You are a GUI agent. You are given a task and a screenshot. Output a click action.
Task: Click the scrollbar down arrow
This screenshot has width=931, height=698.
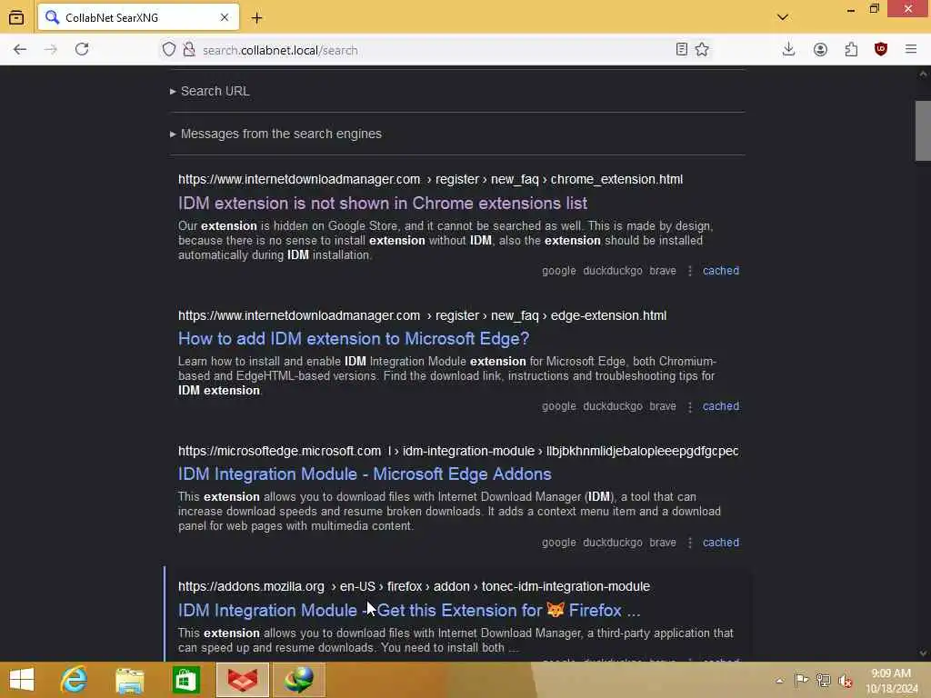coord(922,653)
